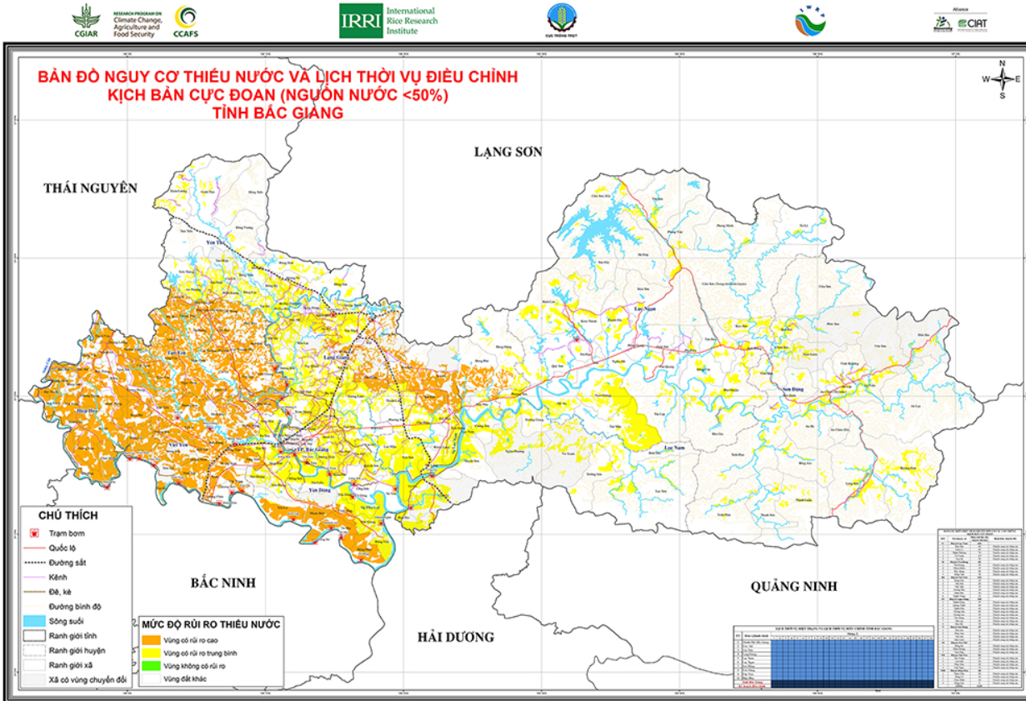The width and height of the screenshot is (1026, 701).
Task: Click the IRRI green logo box
Action: [361, 21]
